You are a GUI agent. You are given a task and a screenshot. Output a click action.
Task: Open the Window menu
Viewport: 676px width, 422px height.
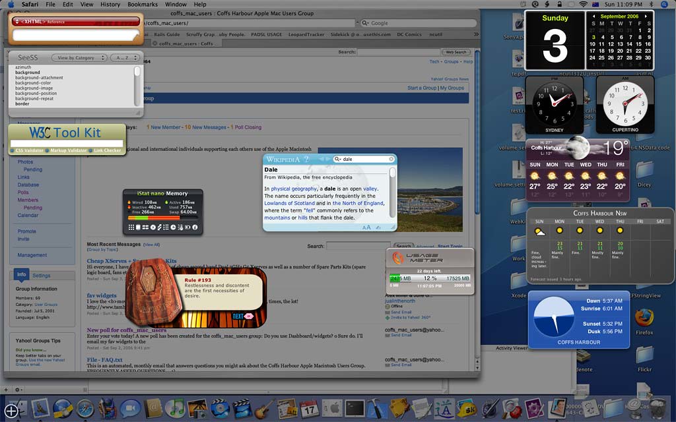176,5
